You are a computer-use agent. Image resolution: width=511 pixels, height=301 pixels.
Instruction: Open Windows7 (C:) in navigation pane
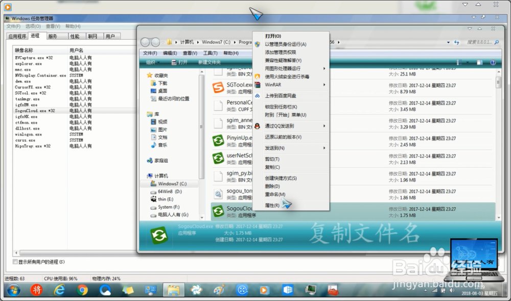coord(172,184)
